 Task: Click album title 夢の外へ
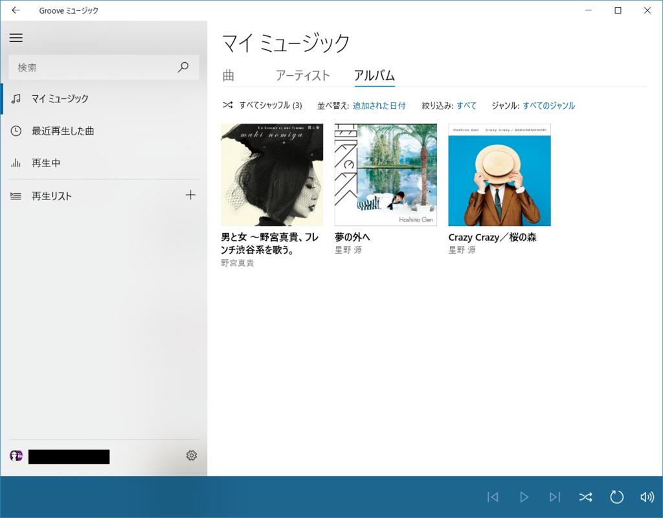click(352, 237)
